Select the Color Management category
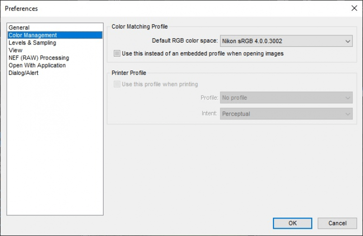 click(x=32, y=35)
